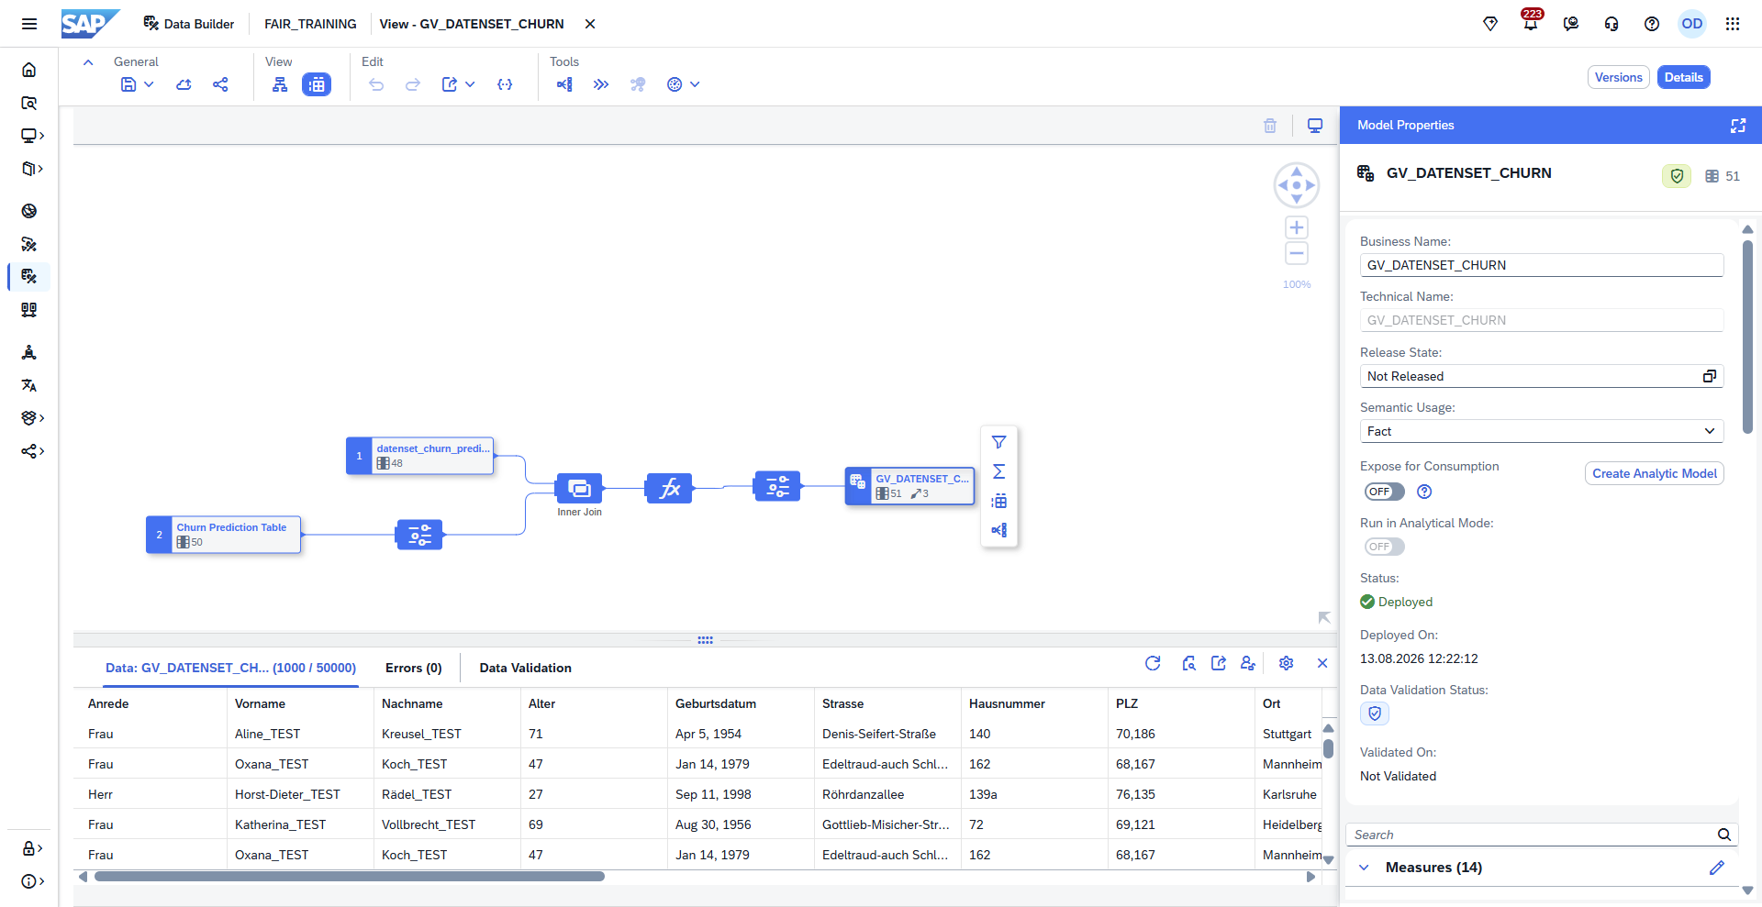Click the impact and lineage analysis icon
The image size is (1762, 907).
click(x=564, y=84)
